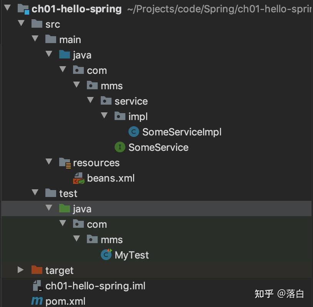313x307 pixels.
Task: Collapse the test folder
Action: click(x=35, y=192)
